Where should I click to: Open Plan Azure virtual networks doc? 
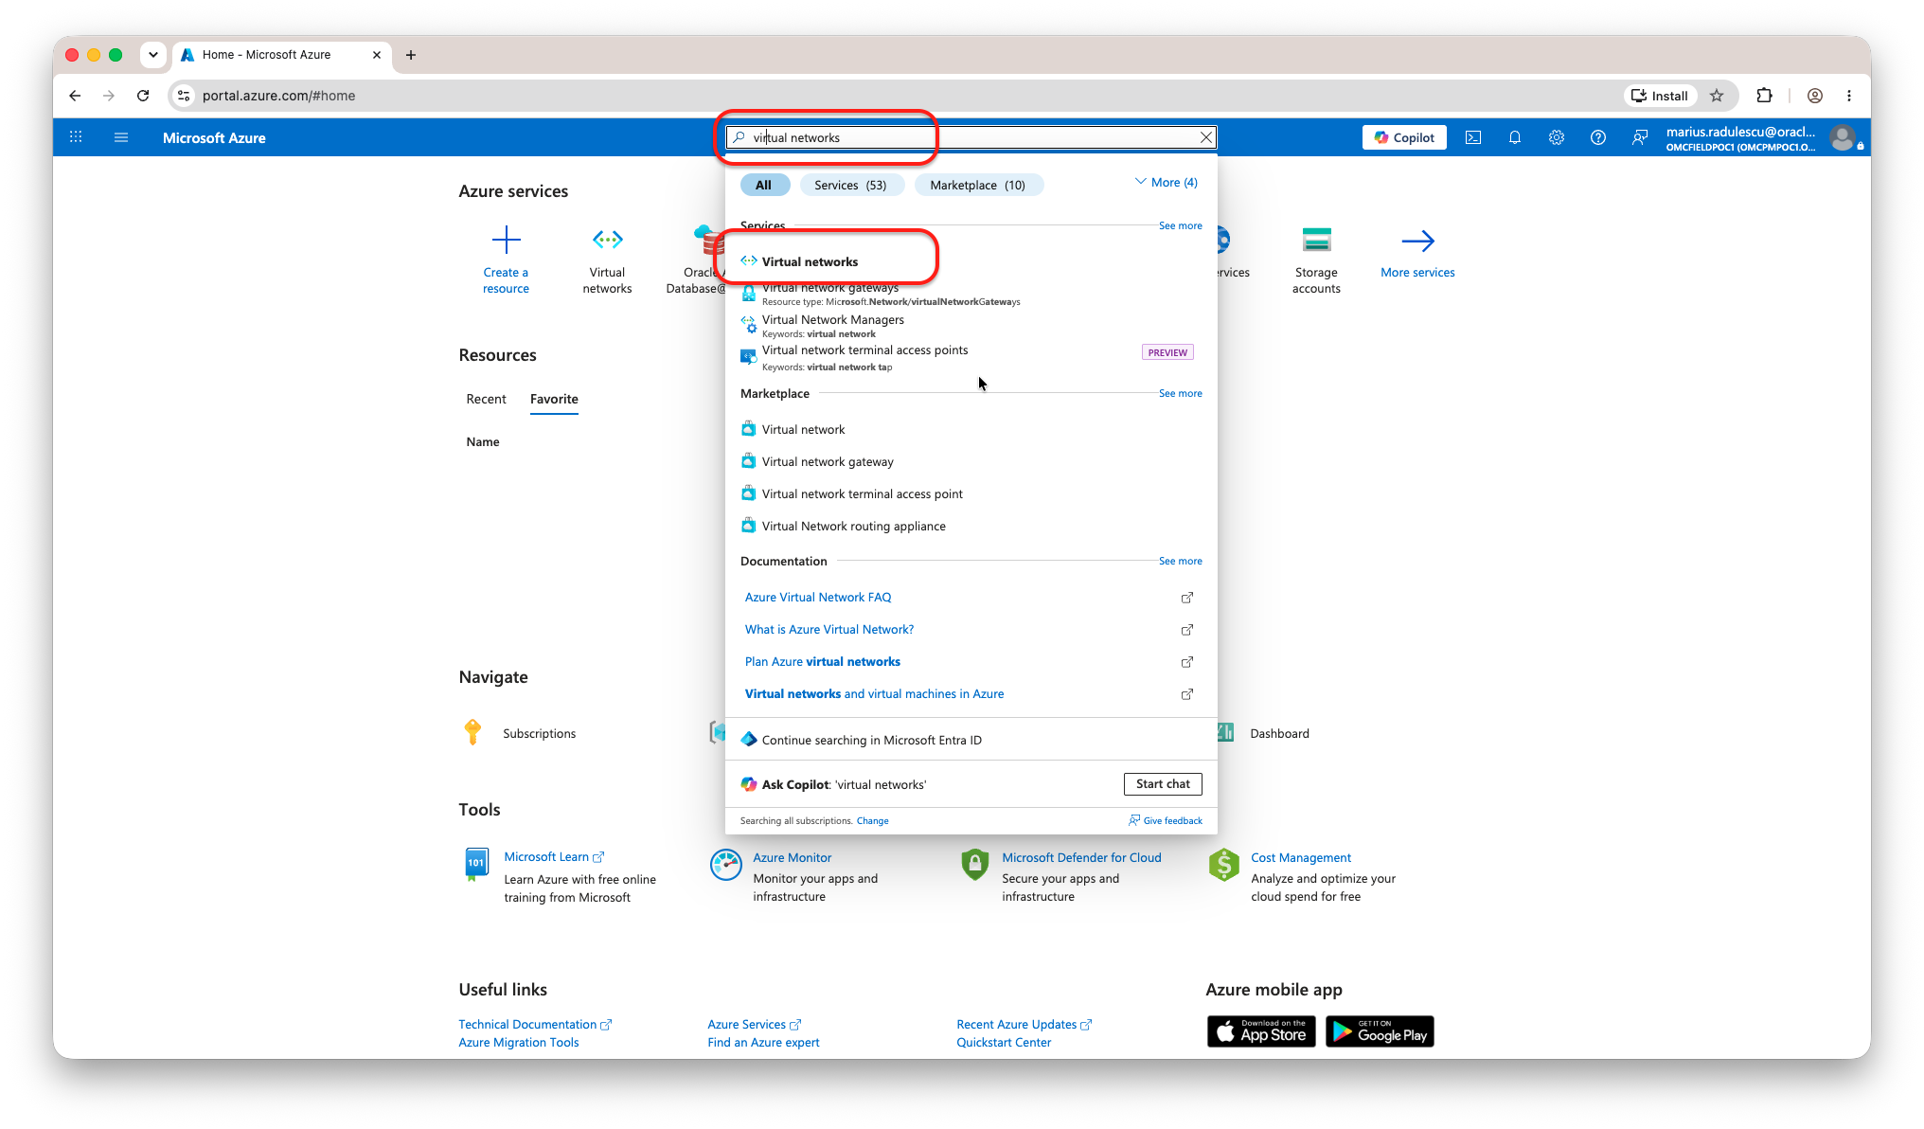[823, 661]
